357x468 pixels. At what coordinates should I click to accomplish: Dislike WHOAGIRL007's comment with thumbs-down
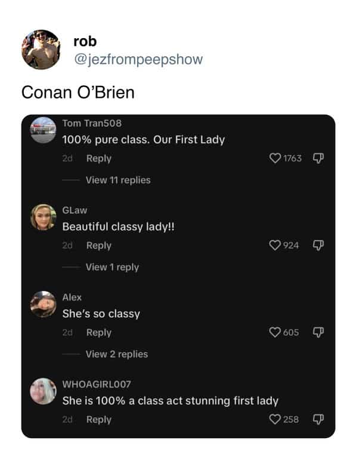pyautogui.click(x=318, y=419)
